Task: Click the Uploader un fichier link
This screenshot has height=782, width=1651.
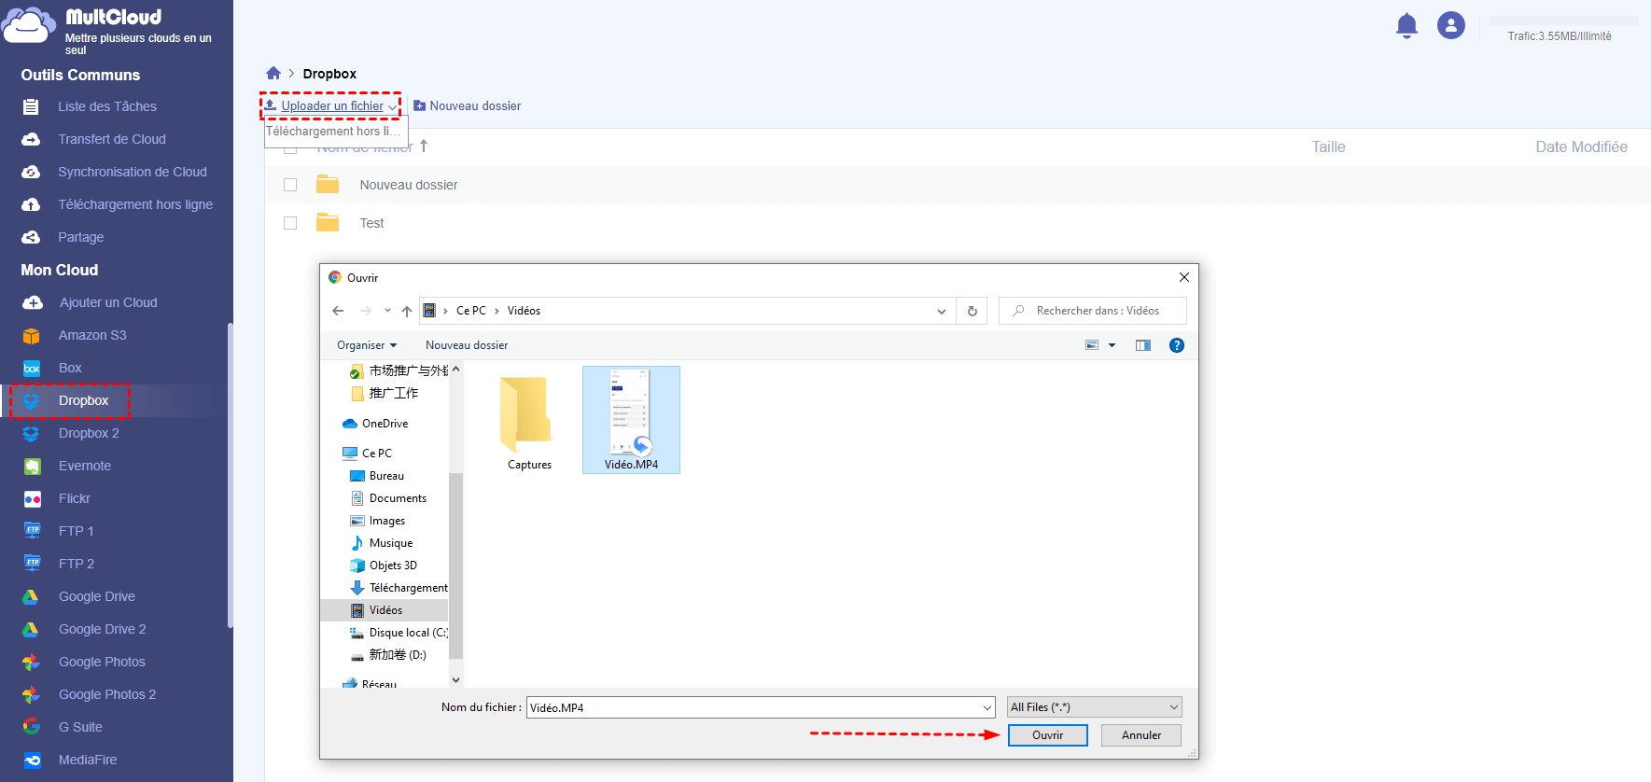Action: coord(332,106)
